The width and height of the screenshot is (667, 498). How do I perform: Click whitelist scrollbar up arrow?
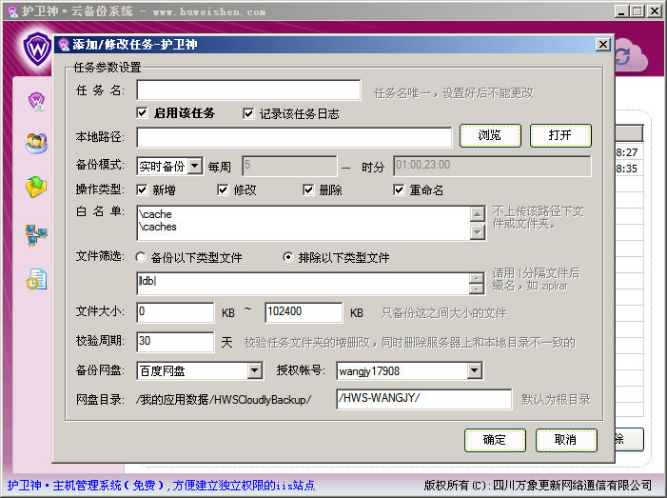[x=478, y=214]
